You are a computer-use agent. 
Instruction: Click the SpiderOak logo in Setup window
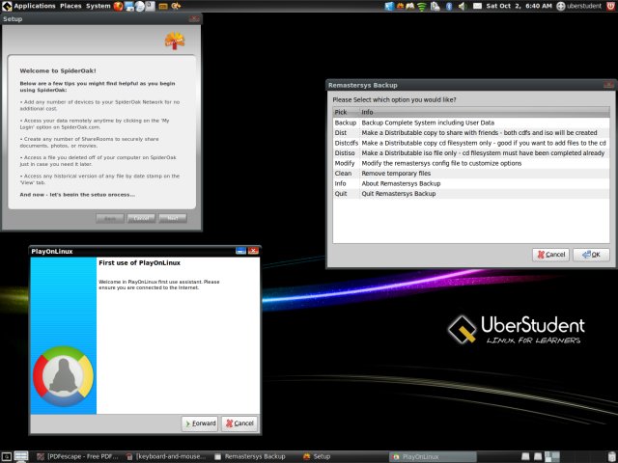point(176,41)
